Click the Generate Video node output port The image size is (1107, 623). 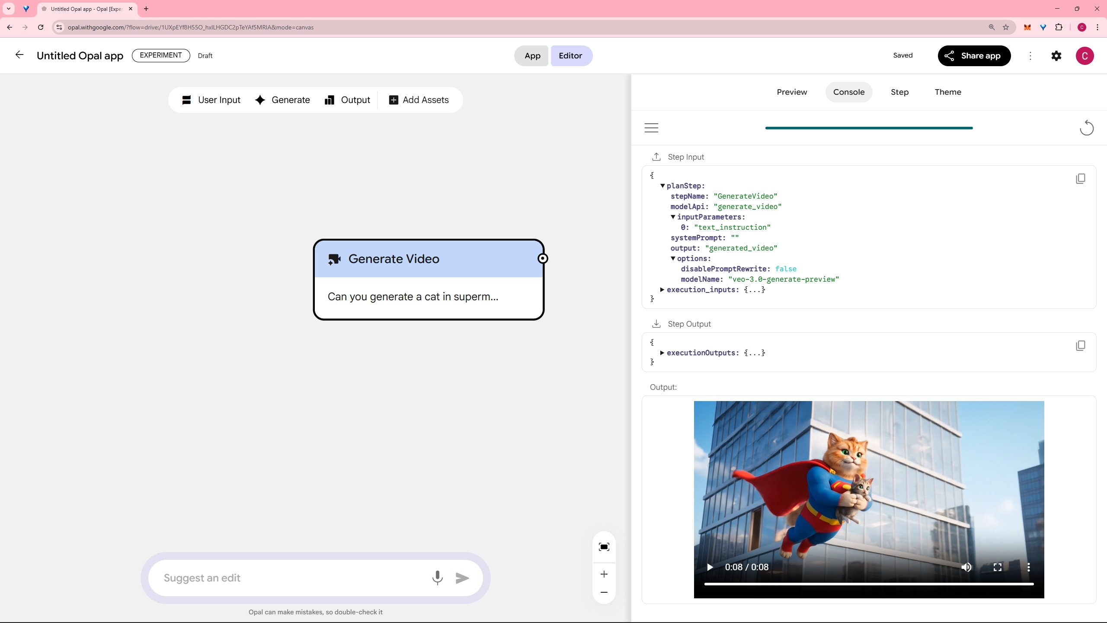point(543,259)
